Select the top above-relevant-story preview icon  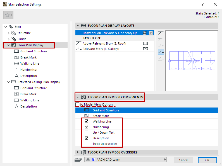tap(161, 33)
